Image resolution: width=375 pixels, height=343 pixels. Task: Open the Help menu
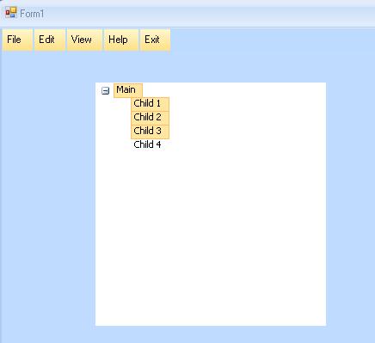pyautogui.click(x=121, y=40)
